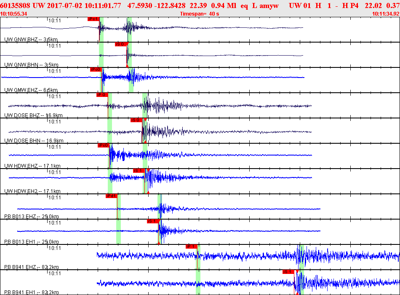Viewport: 400px width, 295px height.
Task: Click the 'UW DOSE BHZ -- 16.9km' channel label
Action: pyautogui.click(x=33, y=115)
